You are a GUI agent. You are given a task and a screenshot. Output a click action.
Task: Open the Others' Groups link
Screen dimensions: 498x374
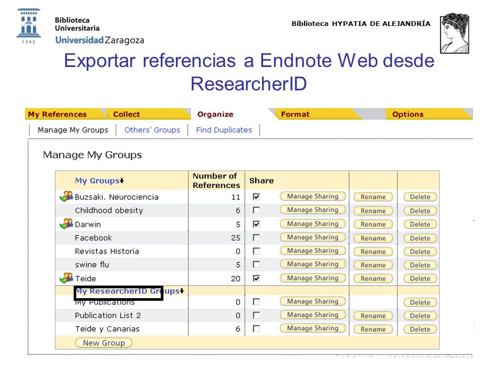152,130
